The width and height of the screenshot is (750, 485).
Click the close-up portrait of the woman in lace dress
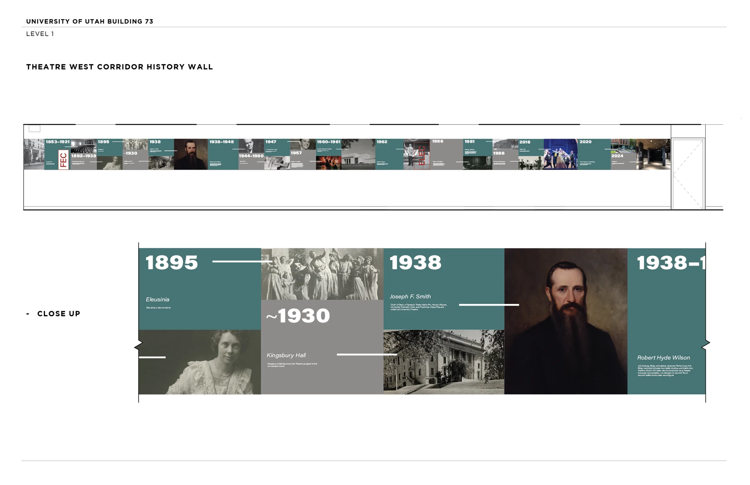pyautogui.click(x=200, y=362)
